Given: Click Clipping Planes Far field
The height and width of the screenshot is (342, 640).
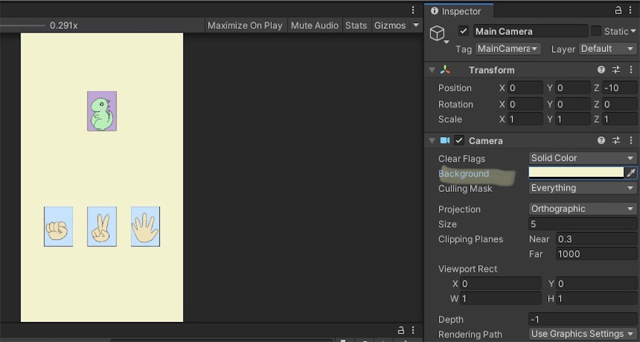Looking at the screenshot, I should pos(596,254).
